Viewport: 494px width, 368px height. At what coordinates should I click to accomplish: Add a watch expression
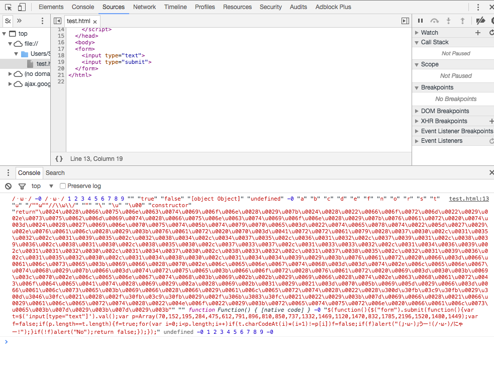(x=477, y=33)
